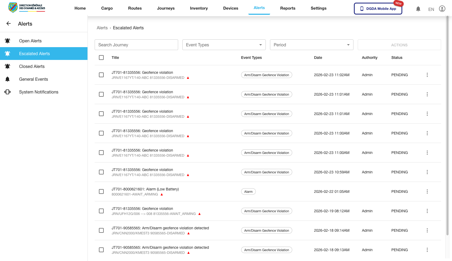Image resolution: width=452 pixels, height=261 pixels.
Task: Select checkbox for the Low Battery alarm alert
Action: pyautogui.click(x=101, y=191)
